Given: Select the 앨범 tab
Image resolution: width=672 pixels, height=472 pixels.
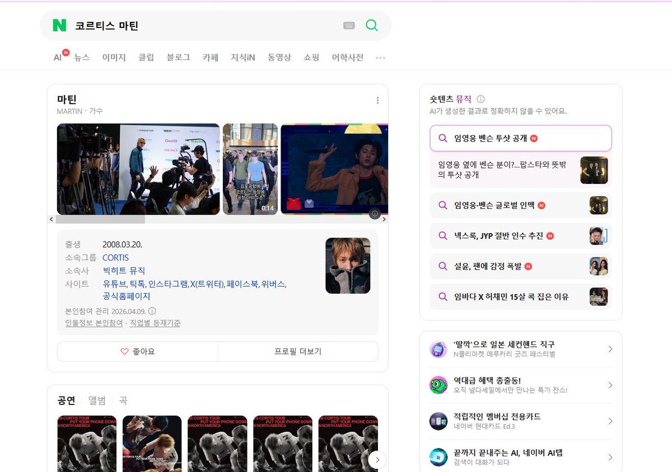Looking at the screenshot, I should pyautogui.click(x=97, y=400).
